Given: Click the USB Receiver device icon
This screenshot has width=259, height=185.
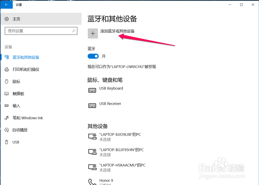Looking at the screenshot, I should (92, 105).
